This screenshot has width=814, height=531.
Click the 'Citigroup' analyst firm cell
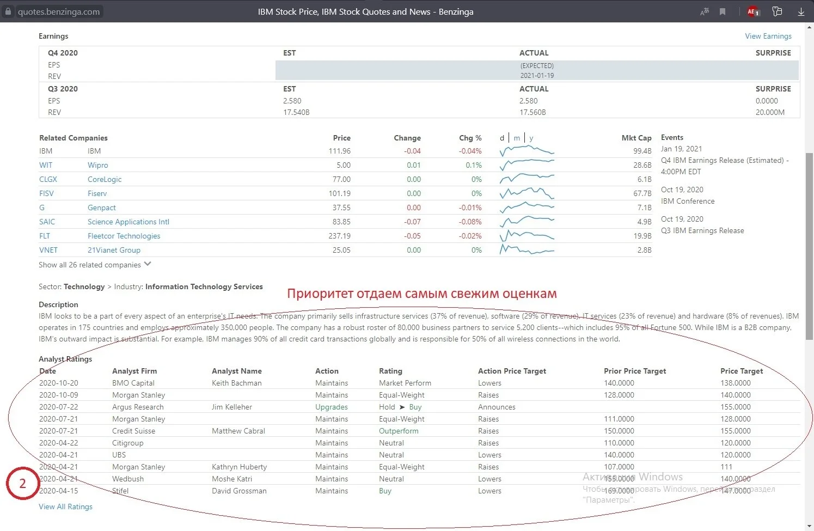128,443
